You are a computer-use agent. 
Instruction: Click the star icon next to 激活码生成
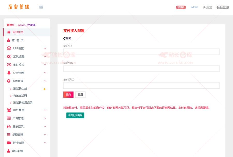(x=45, y=89)
